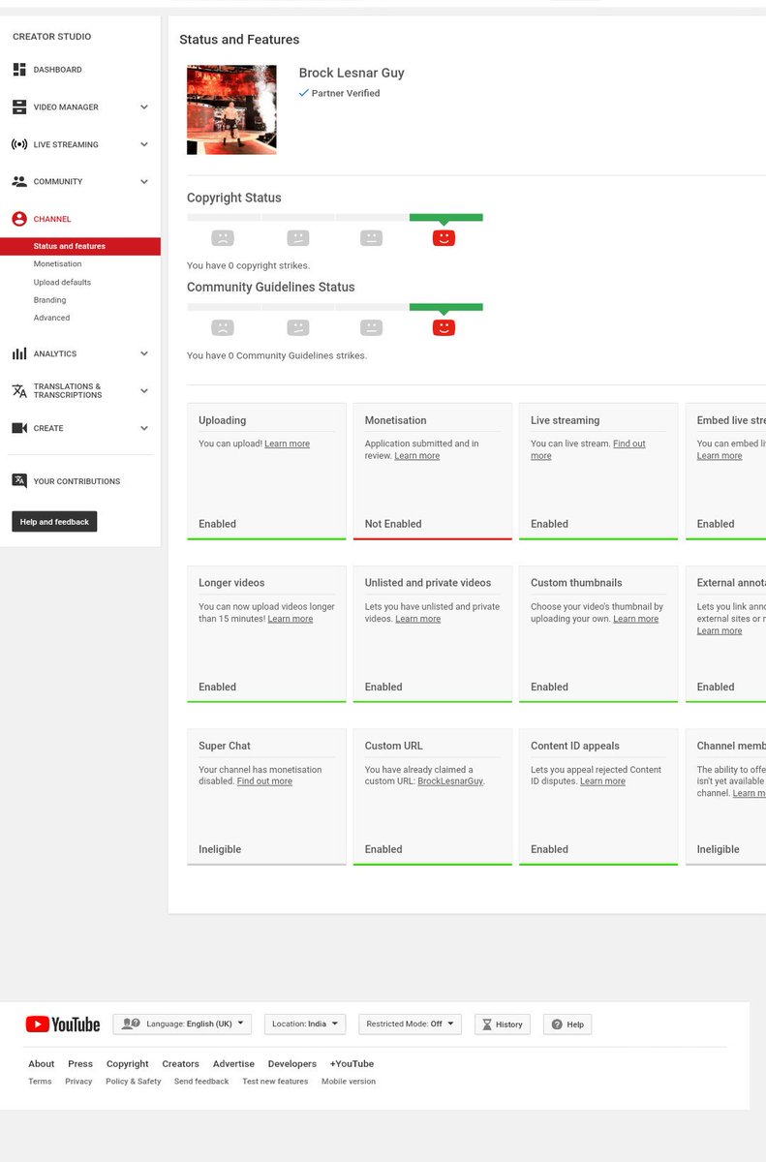The width and height of the screenshot is (766, 1162).
Task: Click the Translations & Transcriptions icon
Action: (x=19, y=391)
